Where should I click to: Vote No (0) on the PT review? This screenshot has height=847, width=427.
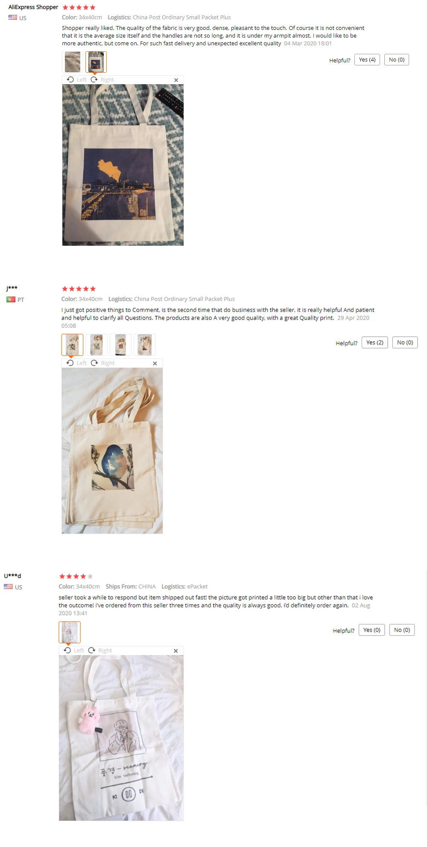[x=405, y=343]
